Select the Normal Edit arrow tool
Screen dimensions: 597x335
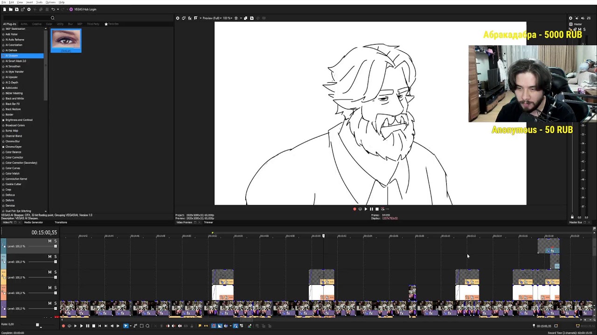click(126, 326)
